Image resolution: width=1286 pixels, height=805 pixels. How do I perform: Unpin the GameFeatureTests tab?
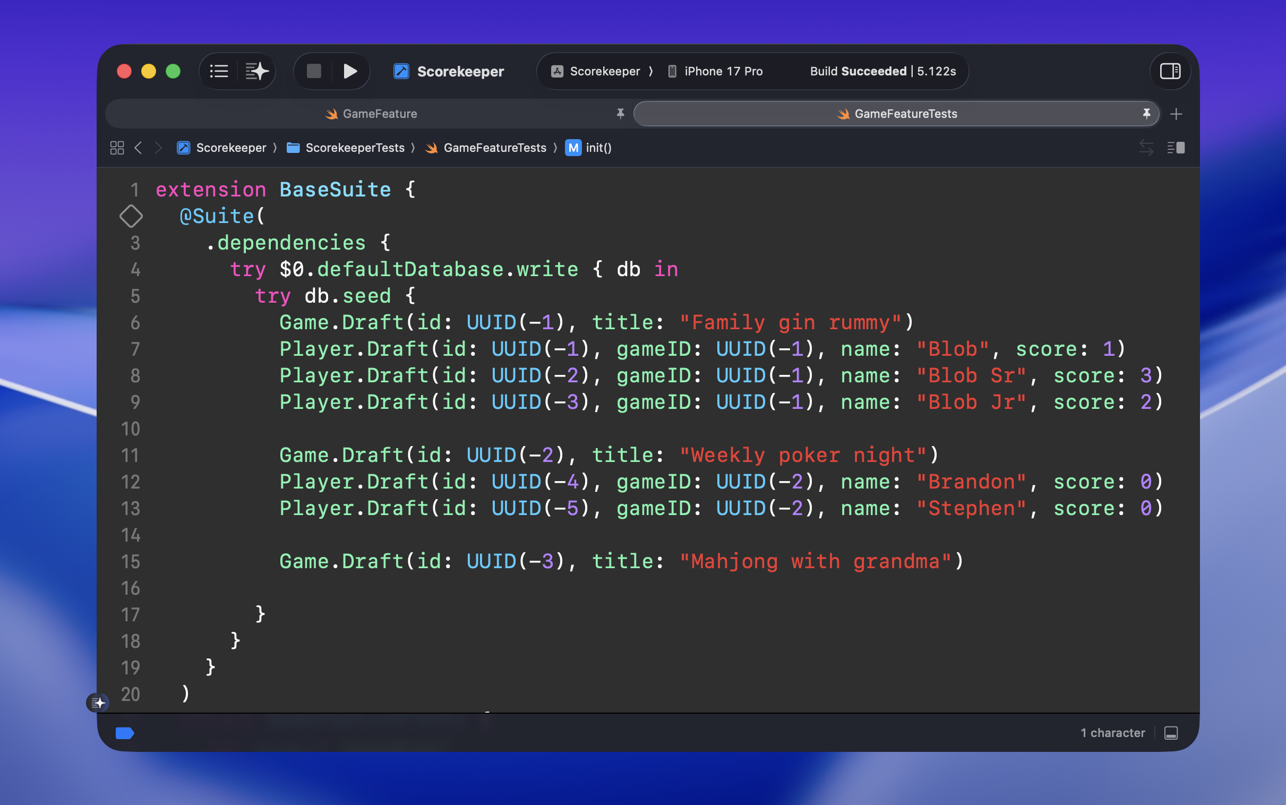click(1146, 114)
